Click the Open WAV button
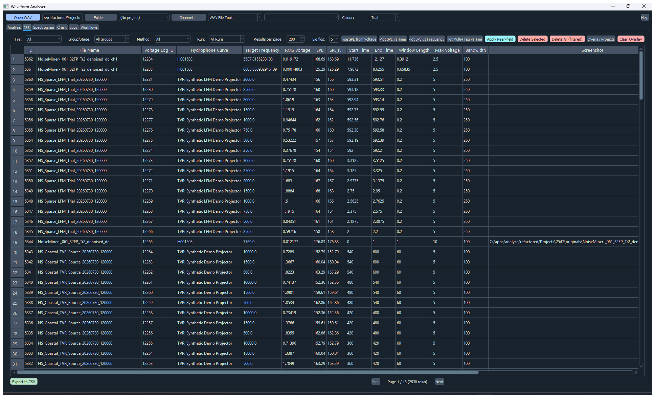Viewport: 655px width, 395px height. point(23,18)
